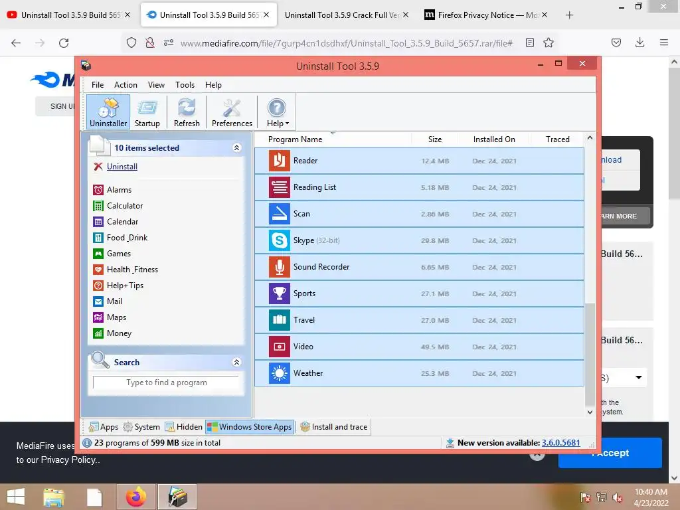Click the Mail envelope icon in sidebar

(98, 301)
